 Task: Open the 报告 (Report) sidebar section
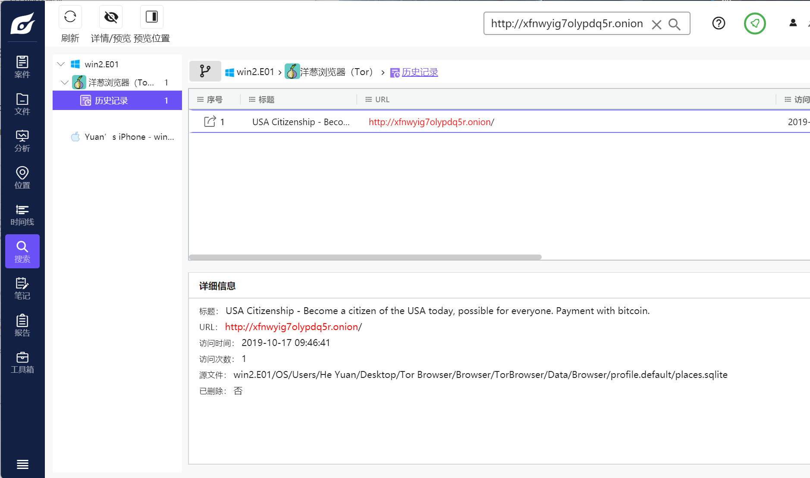(x=22, y=326)
